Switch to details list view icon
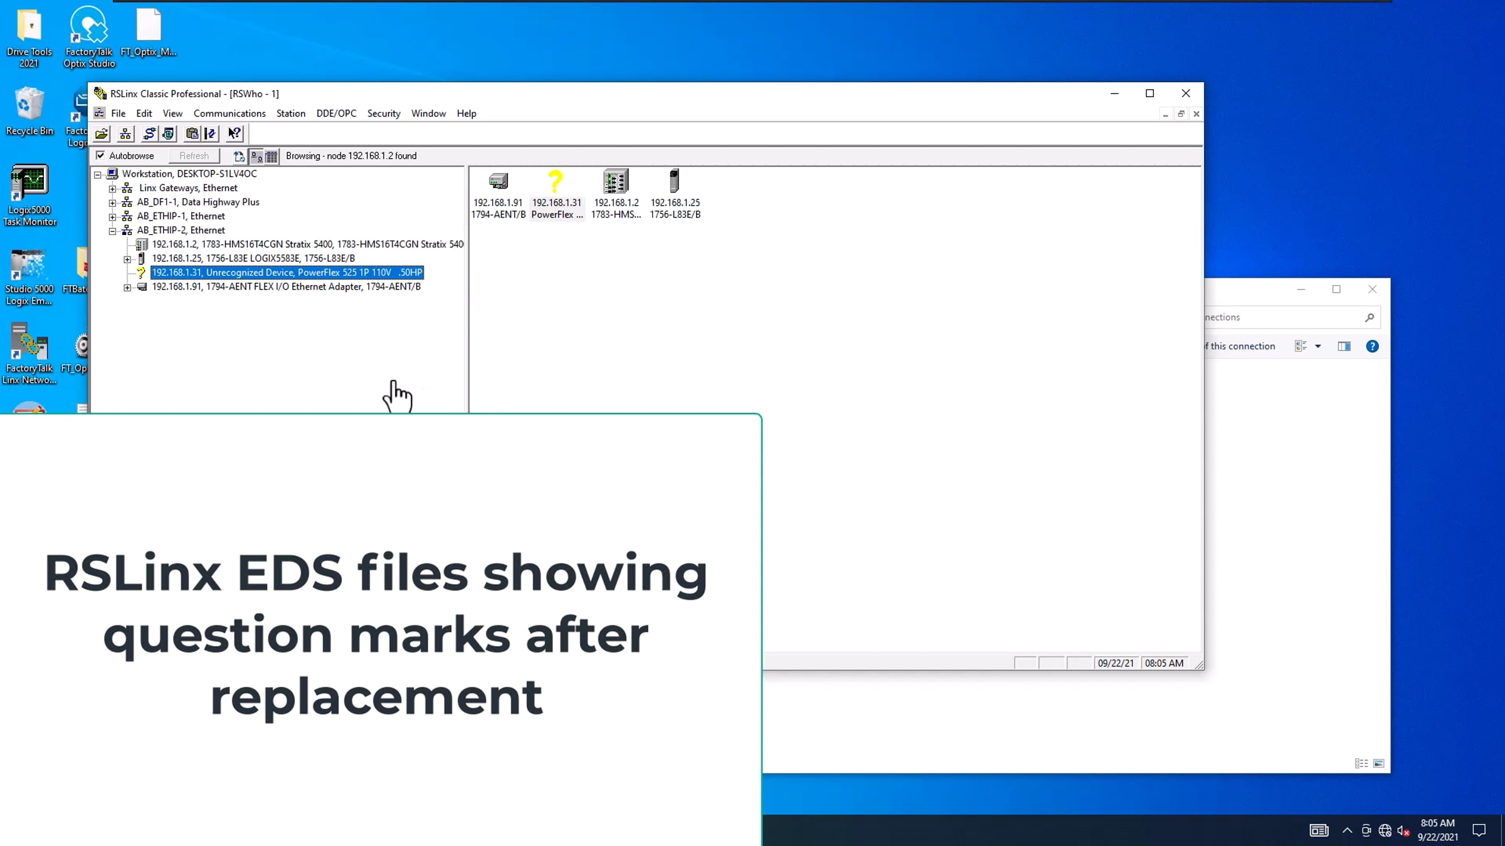The image size is (1505, 846). 272,156
